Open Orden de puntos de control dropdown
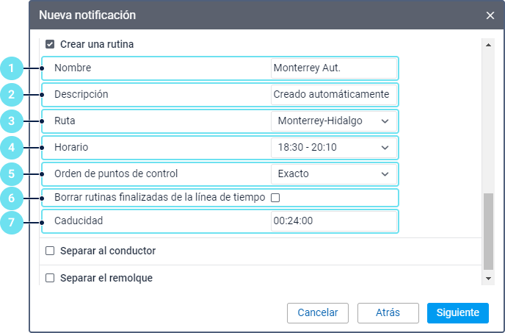Viewport: 505px width, 333px height. [x=333, y=174]
